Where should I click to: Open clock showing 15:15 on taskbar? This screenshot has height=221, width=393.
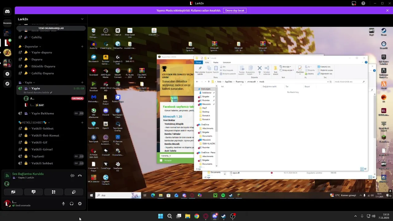pyautogui.click(x=384, y=216)
